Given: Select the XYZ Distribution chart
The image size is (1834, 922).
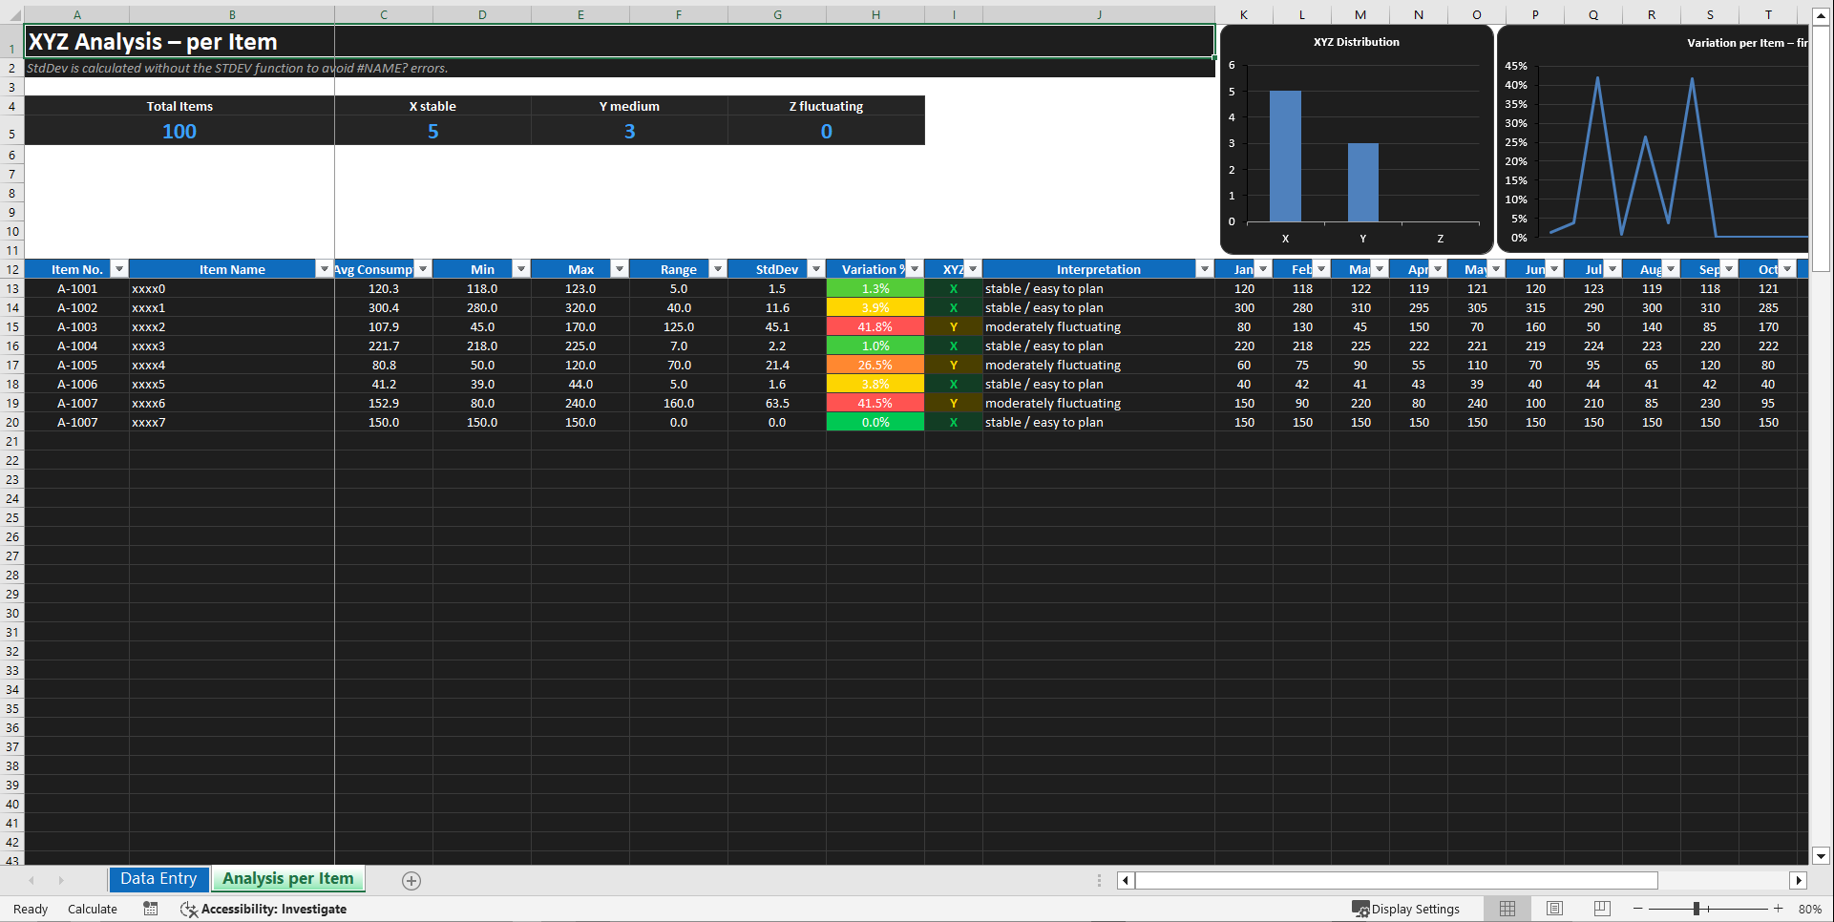Looking at the screenshot, I should point(1357,138).
